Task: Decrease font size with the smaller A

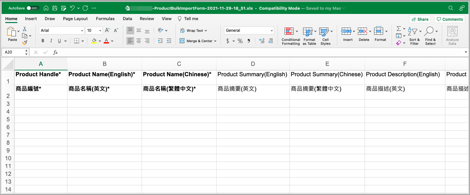Action: pos(116,30)
